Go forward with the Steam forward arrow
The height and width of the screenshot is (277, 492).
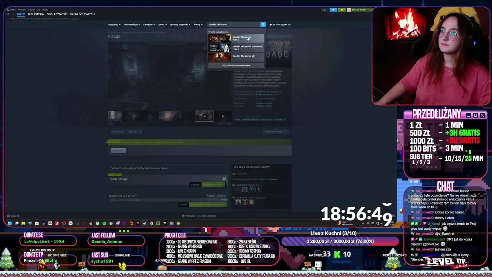coord(13,14)
